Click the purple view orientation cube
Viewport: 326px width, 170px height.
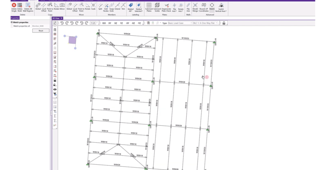click(x=72, y=40)
